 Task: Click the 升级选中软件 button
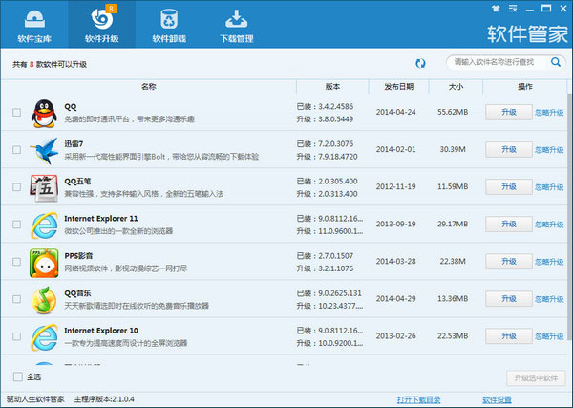pyautogui.click(x=536, y=378)
